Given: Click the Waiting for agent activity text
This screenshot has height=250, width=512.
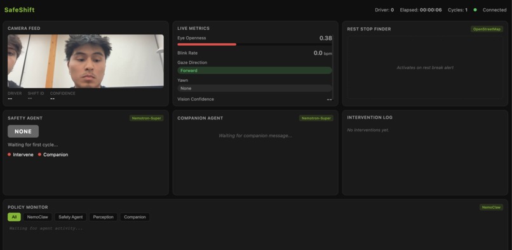Looking at the screenshot, I should 46,228.
